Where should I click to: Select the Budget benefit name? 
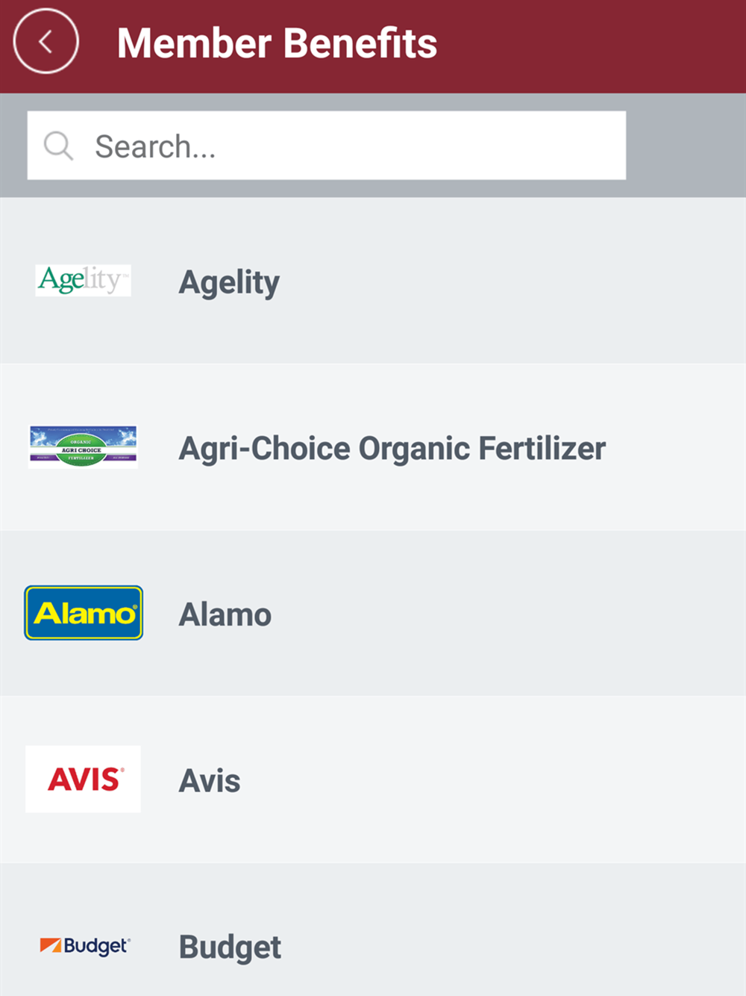230,947
